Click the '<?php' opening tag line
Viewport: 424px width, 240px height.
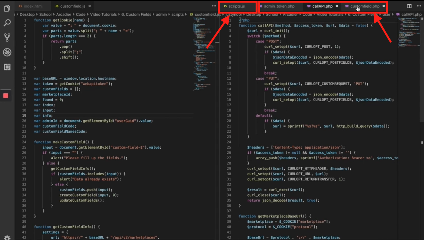244,20
